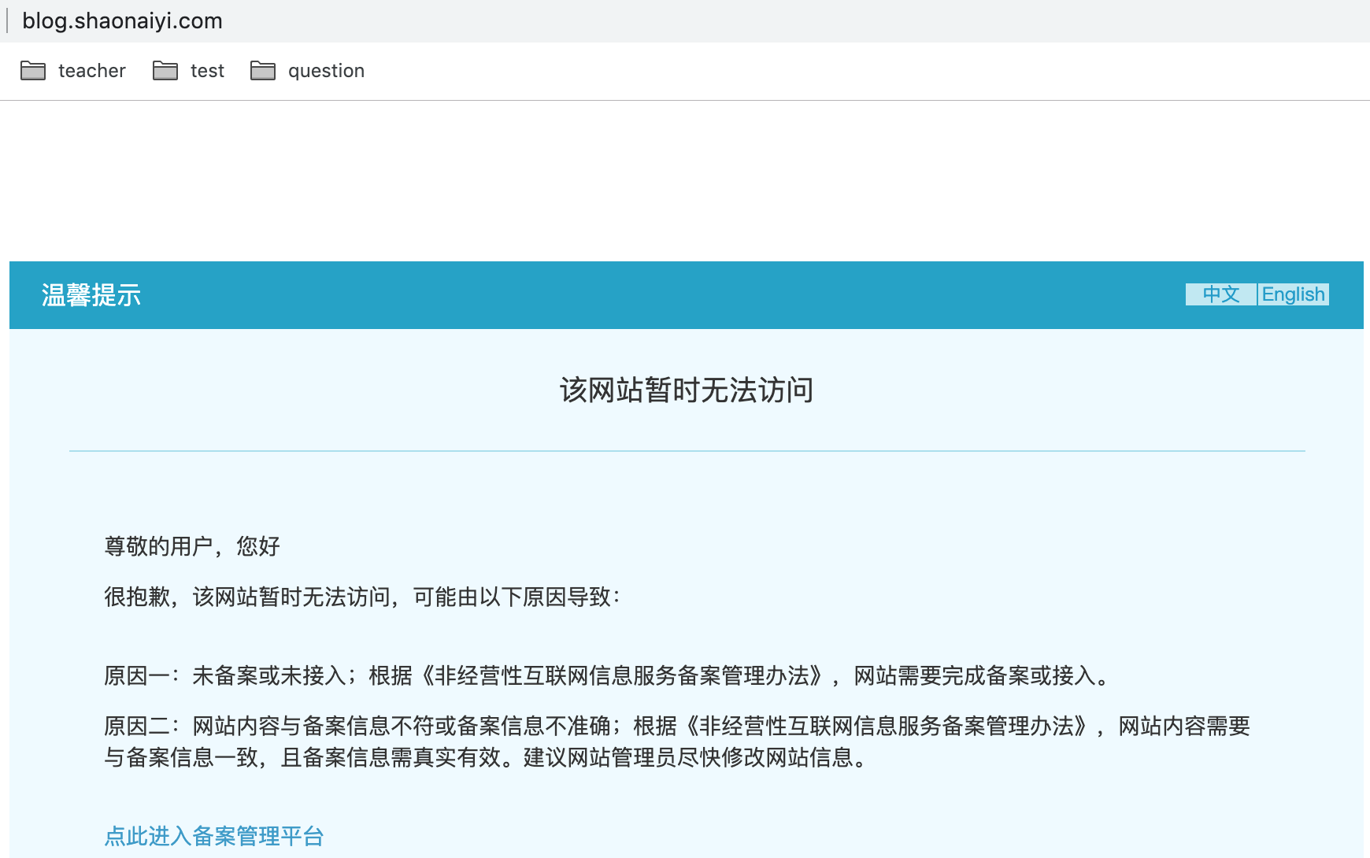Click the 温馨提示 banner title
The image size is (1370, 858).
coord(91,297)
